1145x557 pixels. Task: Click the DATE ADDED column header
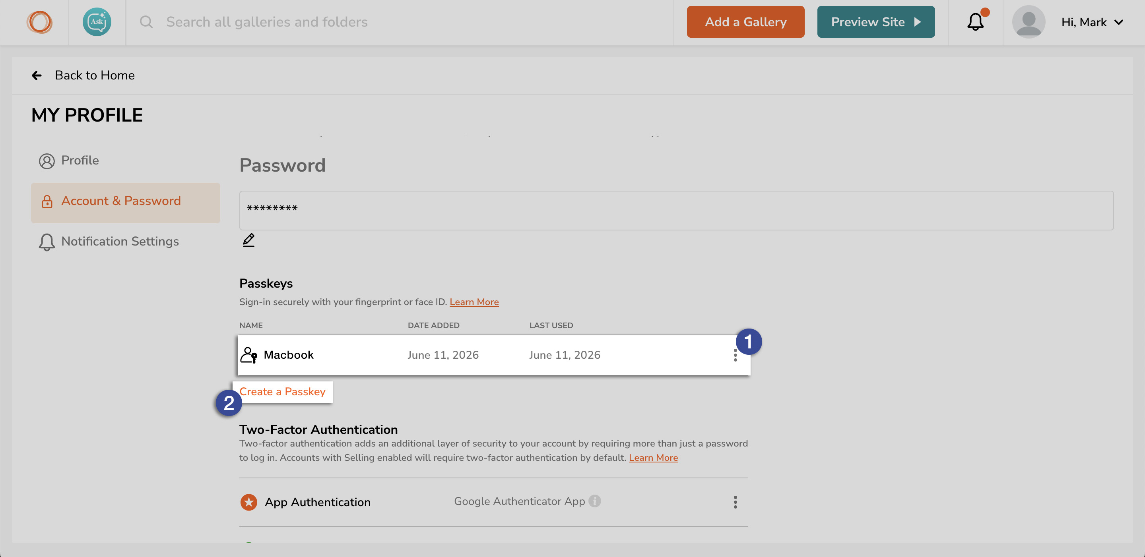coord(433,326)
